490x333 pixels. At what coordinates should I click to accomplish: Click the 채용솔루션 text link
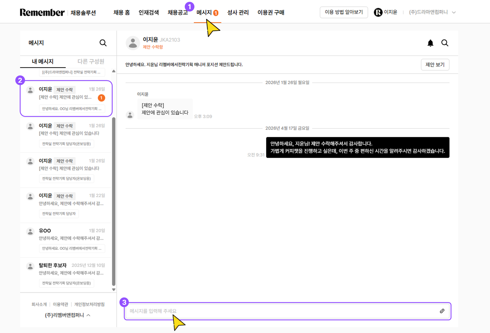pyautogui.click(x=83, y=13)
